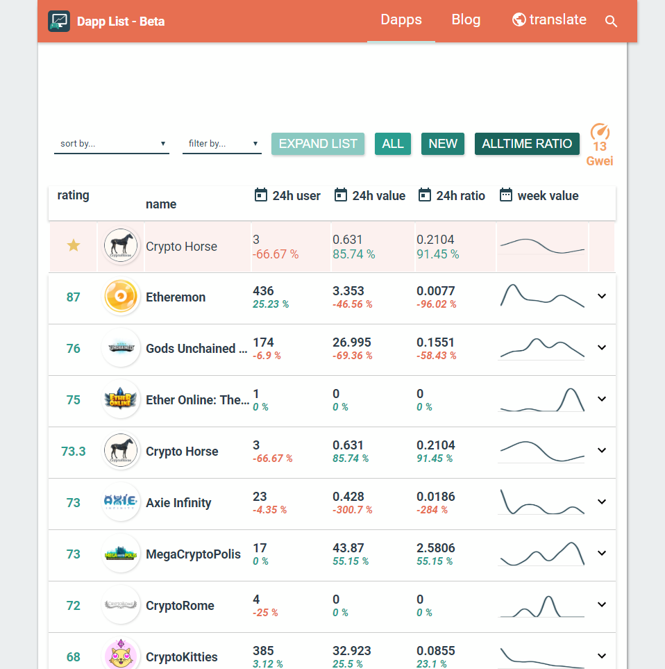Click the week value calendar icon

505,195
